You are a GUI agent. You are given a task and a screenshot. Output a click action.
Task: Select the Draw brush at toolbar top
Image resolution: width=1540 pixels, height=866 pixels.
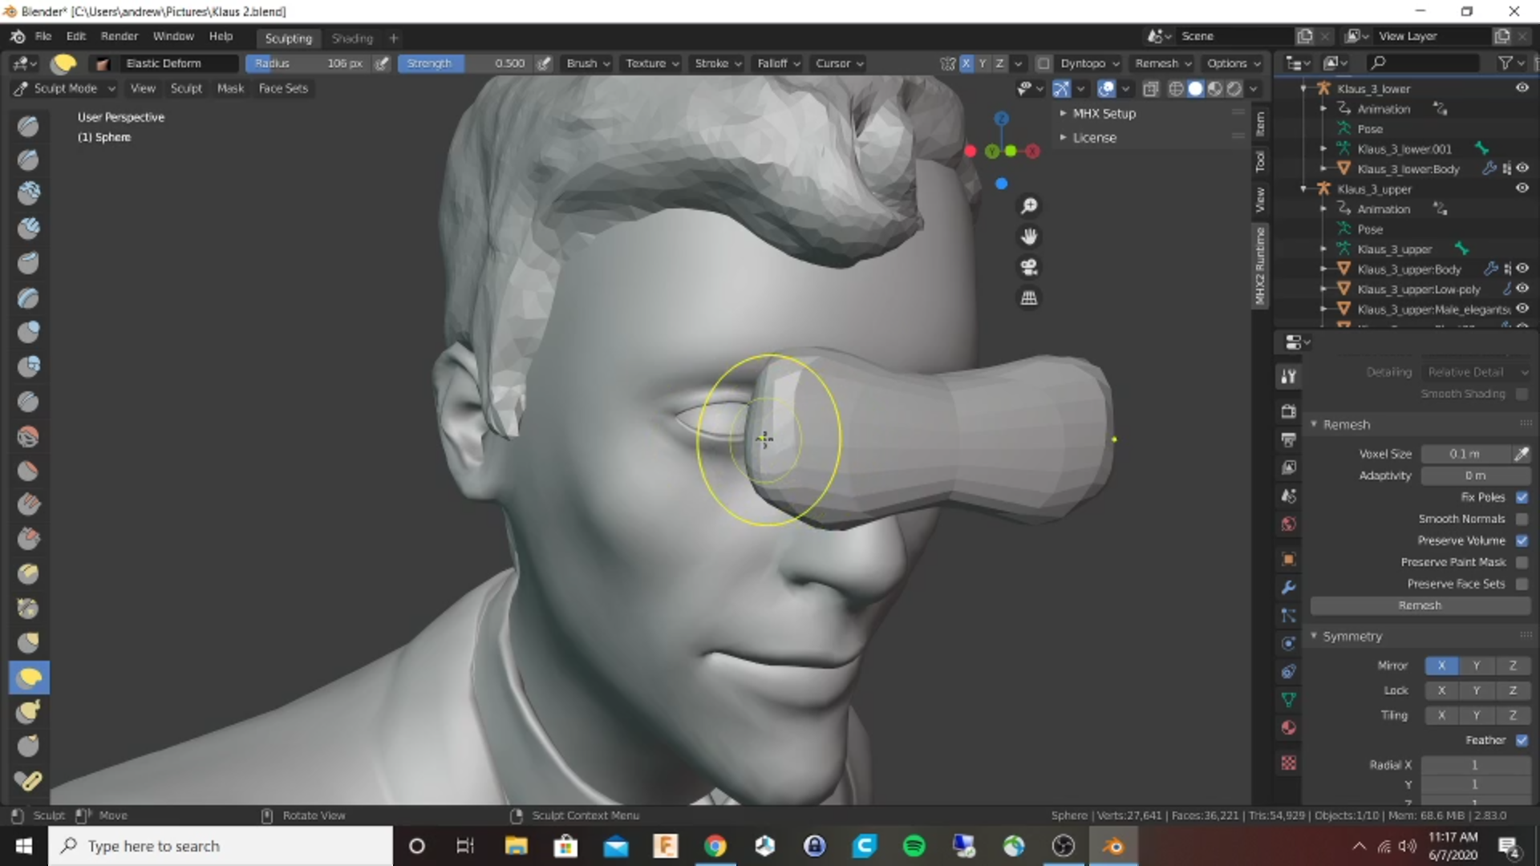coord(28,125)
